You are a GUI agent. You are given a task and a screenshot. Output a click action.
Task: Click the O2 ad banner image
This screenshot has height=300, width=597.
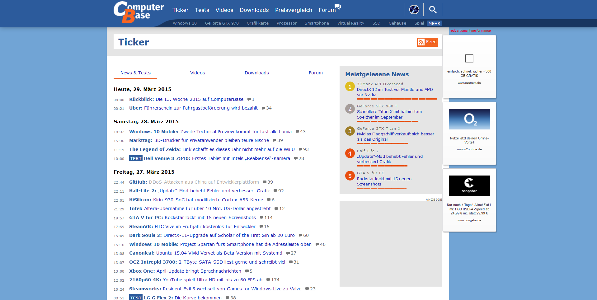point(469,119)
